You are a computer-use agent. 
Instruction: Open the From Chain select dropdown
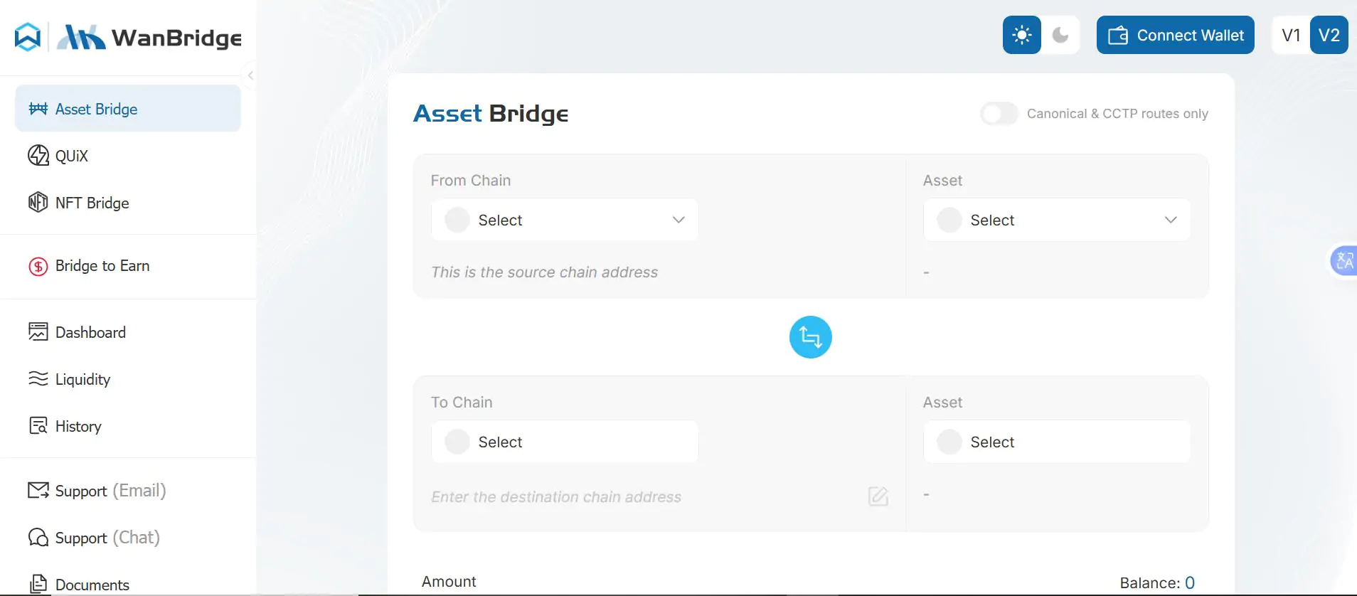coord(563,220)
